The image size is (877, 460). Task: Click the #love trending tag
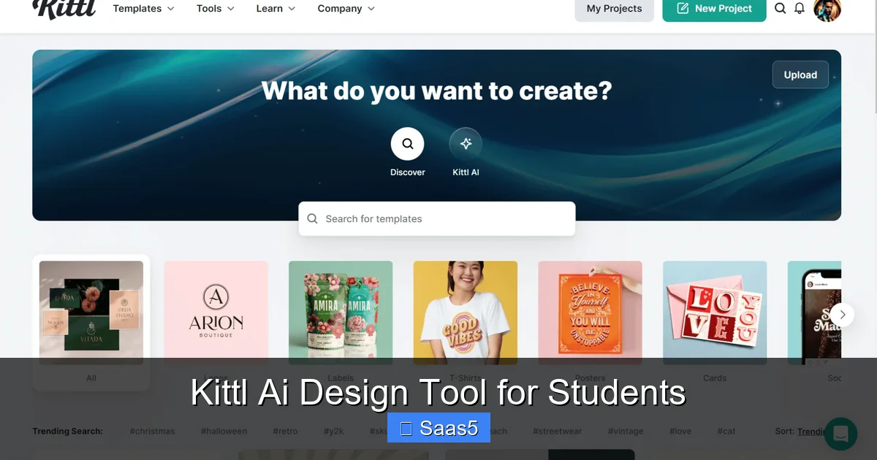click(680, 432)
